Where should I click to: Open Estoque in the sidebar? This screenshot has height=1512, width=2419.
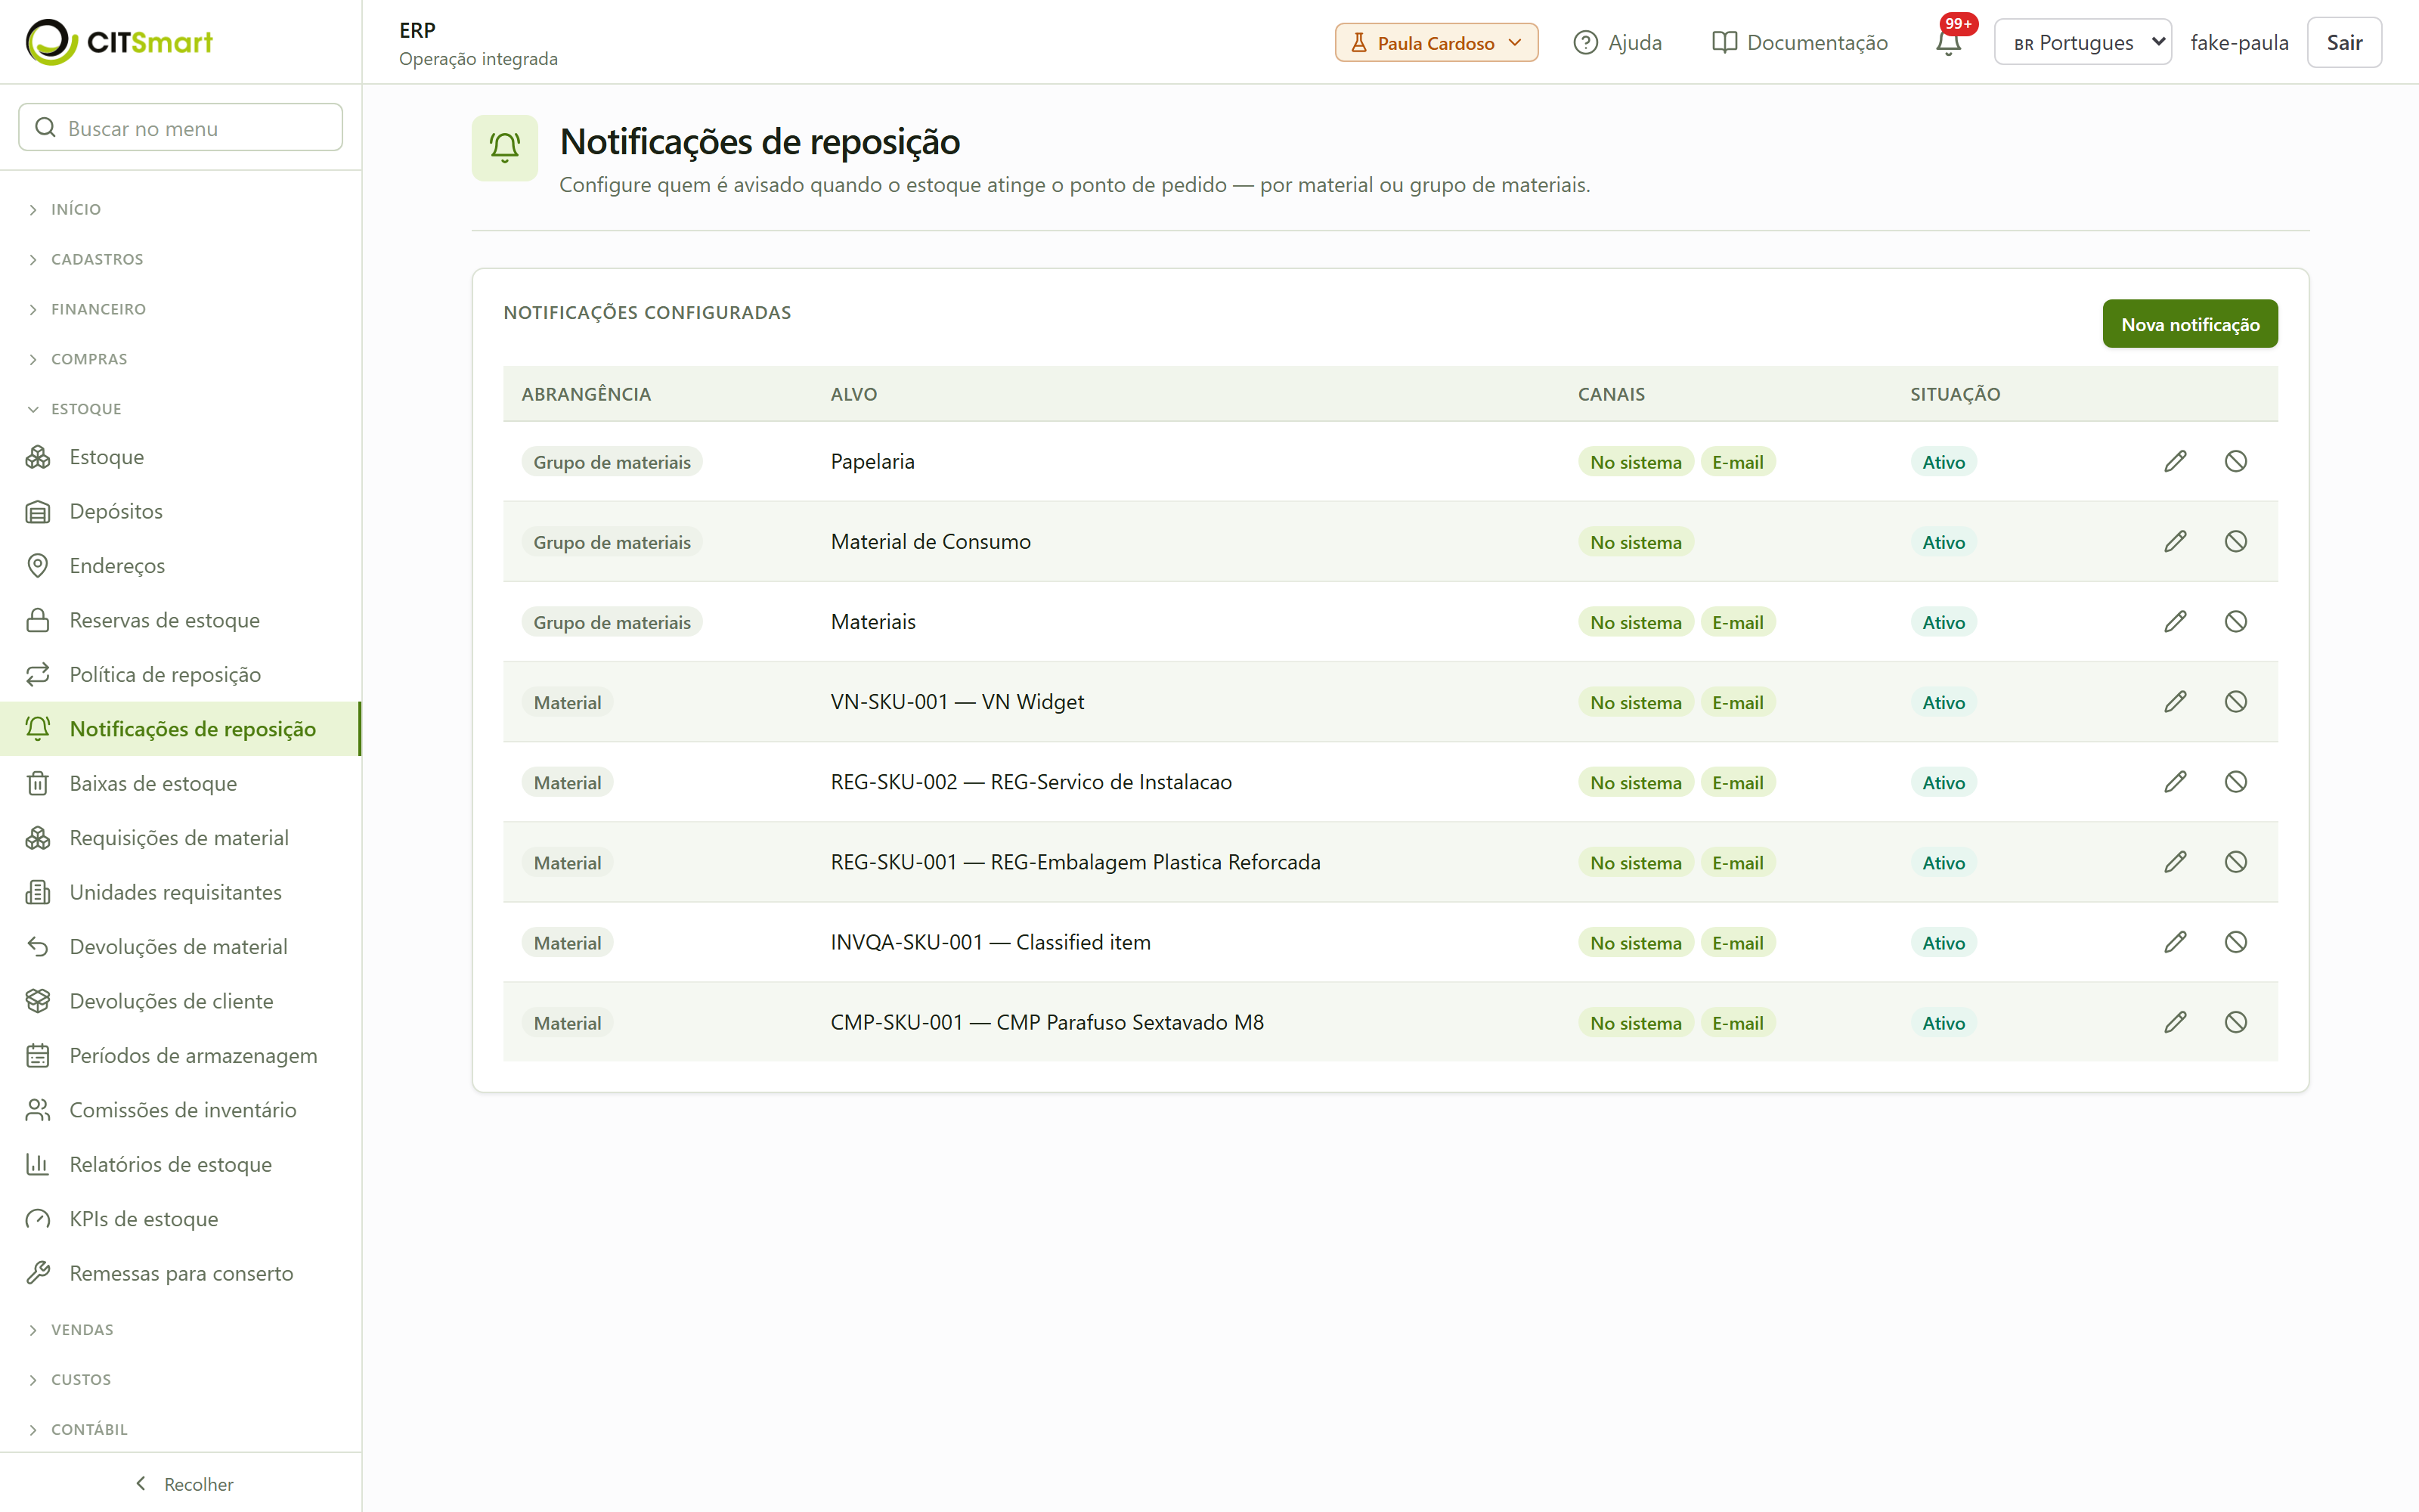click(x=181, y=457)
